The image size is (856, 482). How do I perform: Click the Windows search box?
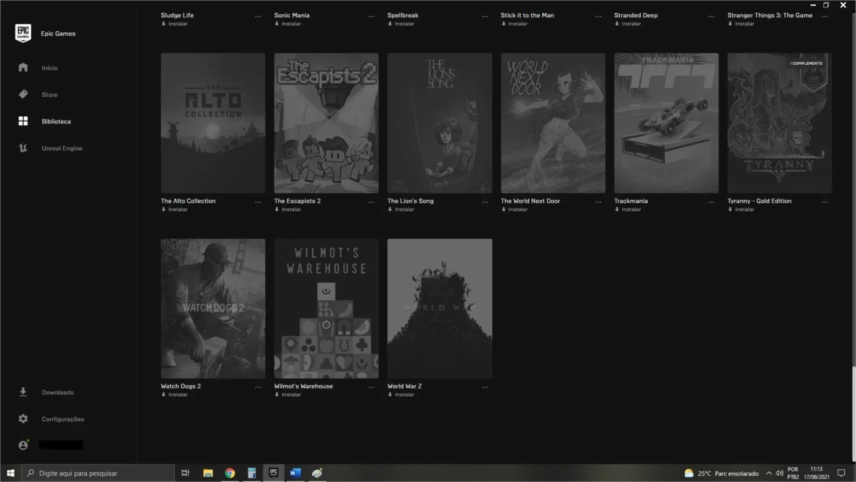[98, 473]
